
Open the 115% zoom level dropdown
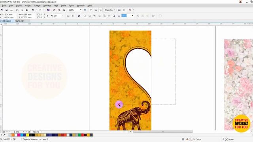pos(81,10)
